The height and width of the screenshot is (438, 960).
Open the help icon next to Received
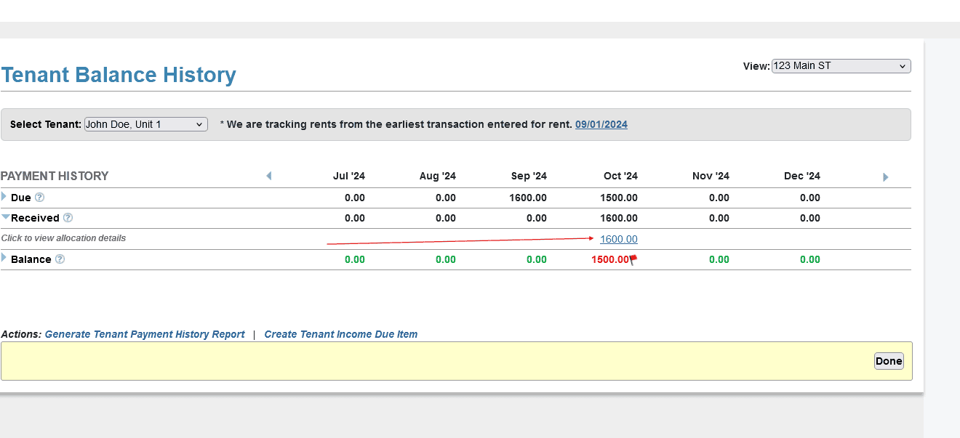68,218
